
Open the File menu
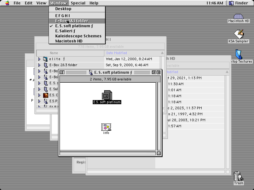(17, 3)
